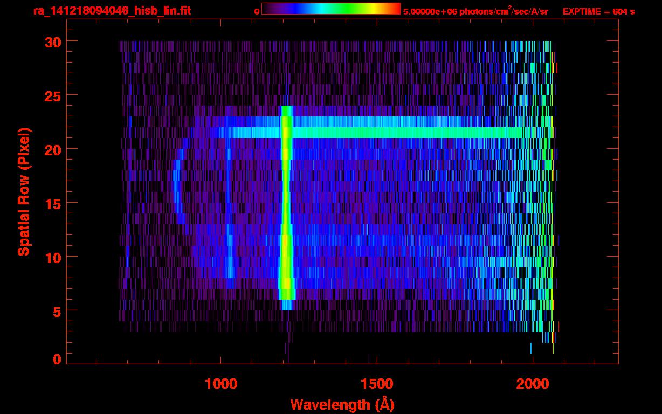662x414 pixels.
Task: Click the y-axis tick label 0
Action: point(57,360)
